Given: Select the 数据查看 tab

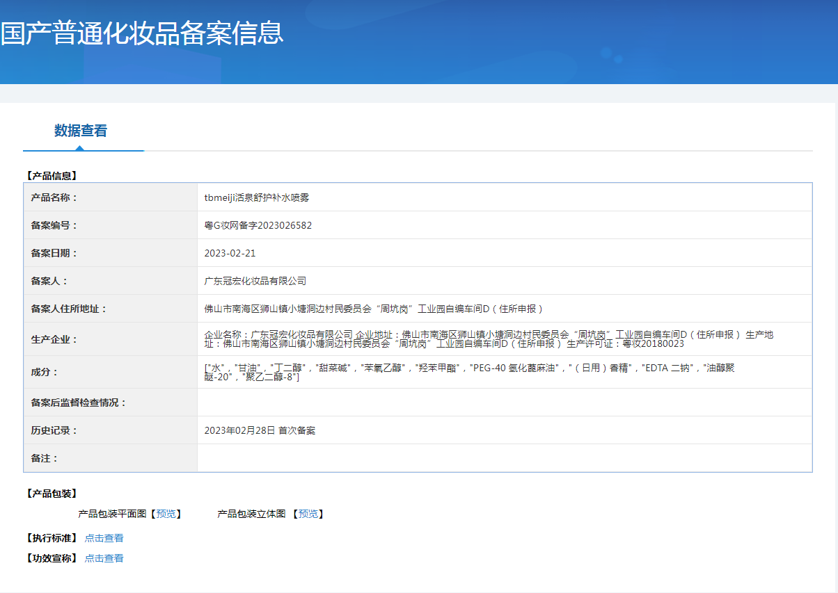Looking at the screenshot, I should point(81,131).
